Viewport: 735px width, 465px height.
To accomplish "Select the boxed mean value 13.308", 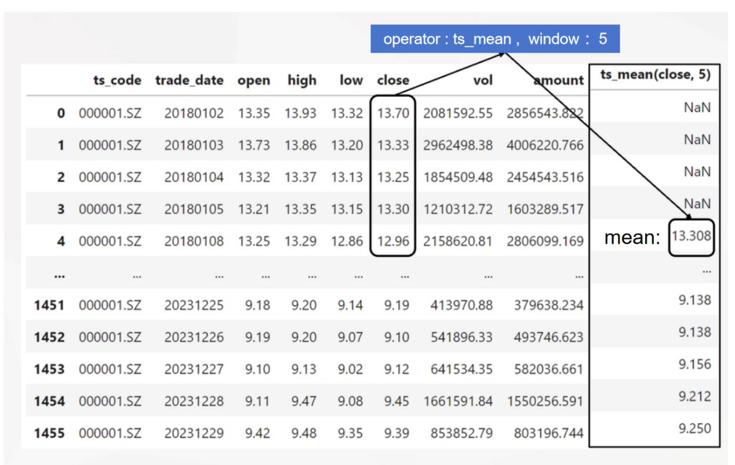I will (691, 236).
